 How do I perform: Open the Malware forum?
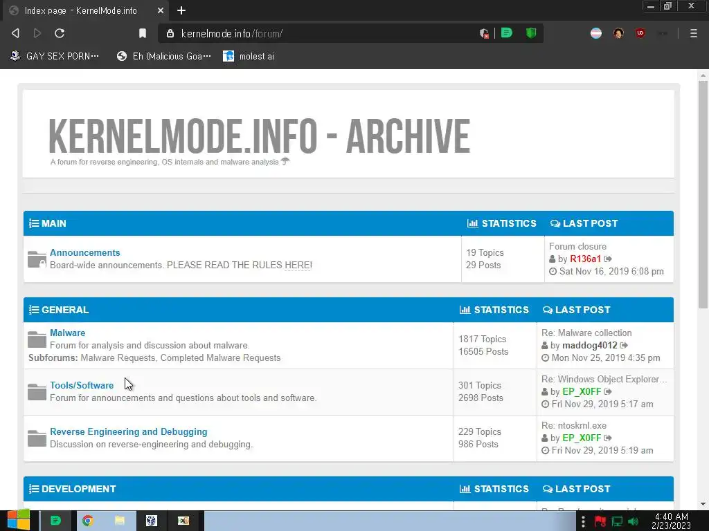[x=67, y=333]
